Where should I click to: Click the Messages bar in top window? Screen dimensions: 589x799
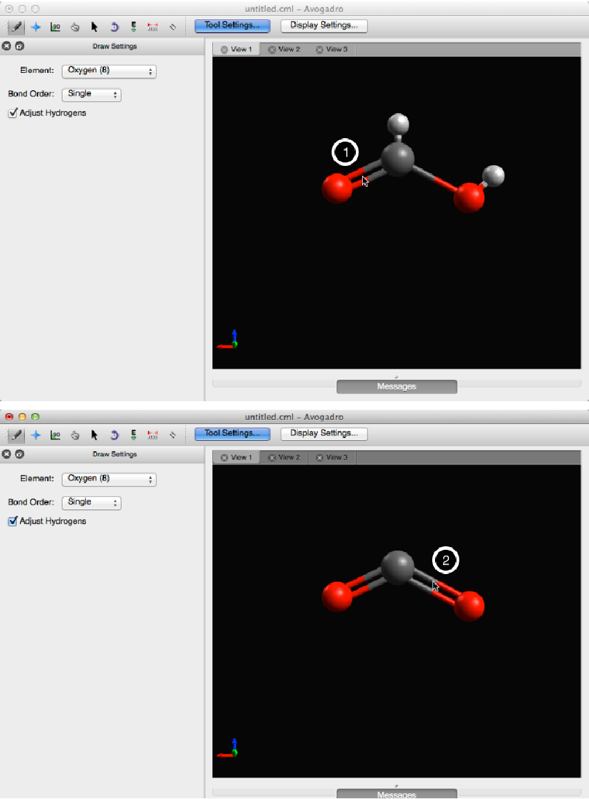pyautogui.click(x=396, y=386)
